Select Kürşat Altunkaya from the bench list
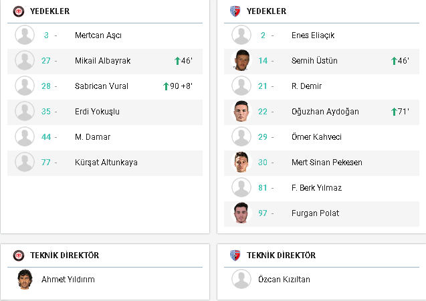This screenshot has height=301, width=426. [x=106, y=163]
